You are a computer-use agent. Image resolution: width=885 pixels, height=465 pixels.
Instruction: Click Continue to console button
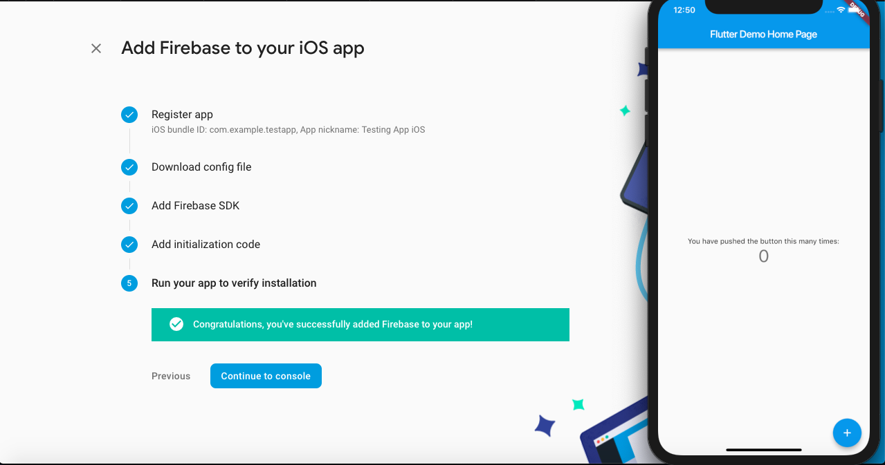pos(266,376)
